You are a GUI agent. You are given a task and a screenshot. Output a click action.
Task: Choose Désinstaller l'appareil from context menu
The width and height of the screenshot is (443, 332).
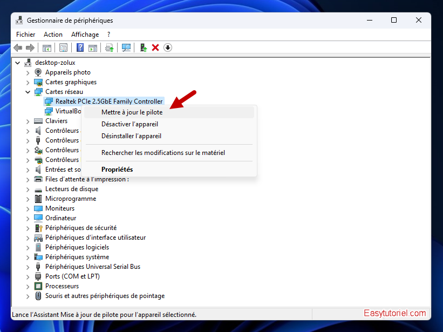click(169, 136)
